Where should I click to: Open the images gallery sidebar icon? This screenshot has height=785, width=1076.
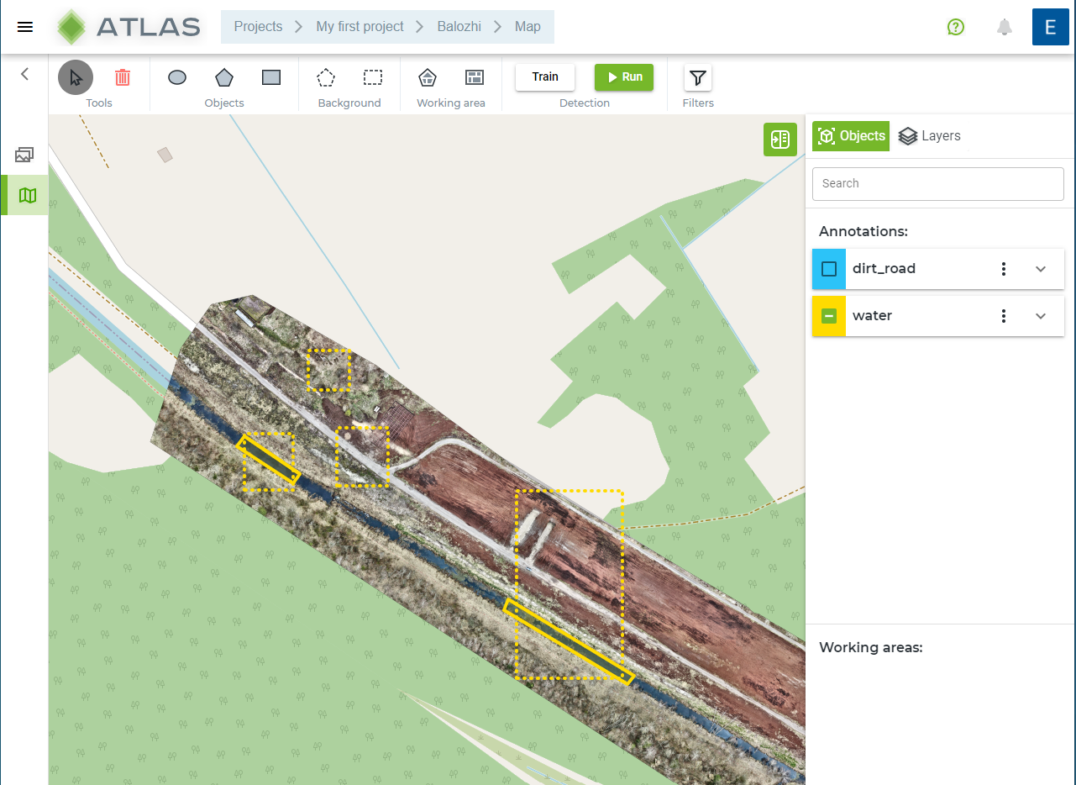tap(24, 155)
